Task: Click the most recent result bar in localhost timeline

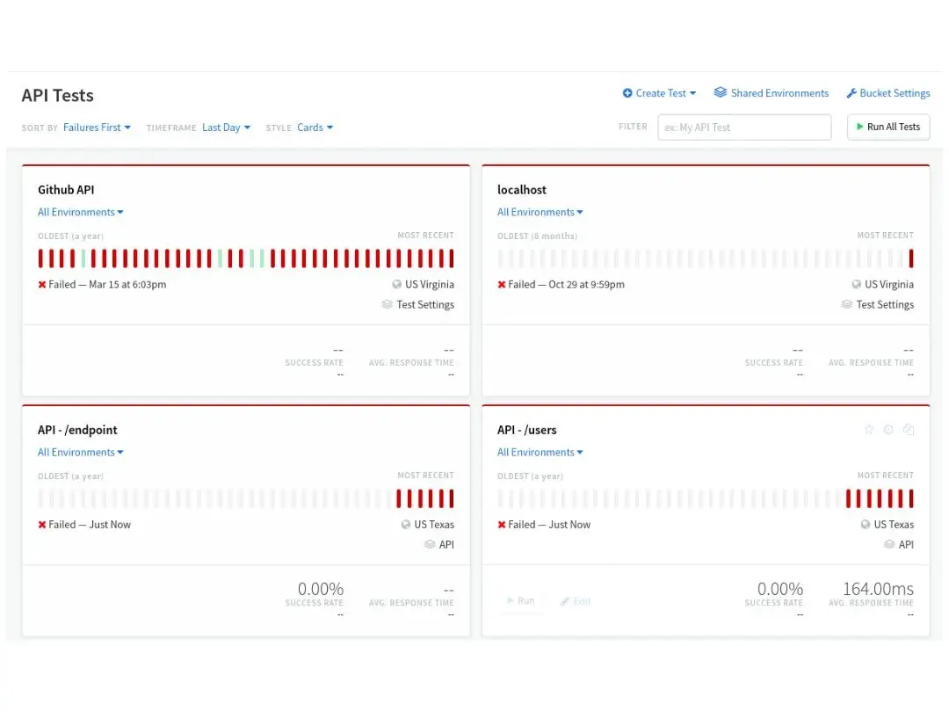Action: coord(911,258)
